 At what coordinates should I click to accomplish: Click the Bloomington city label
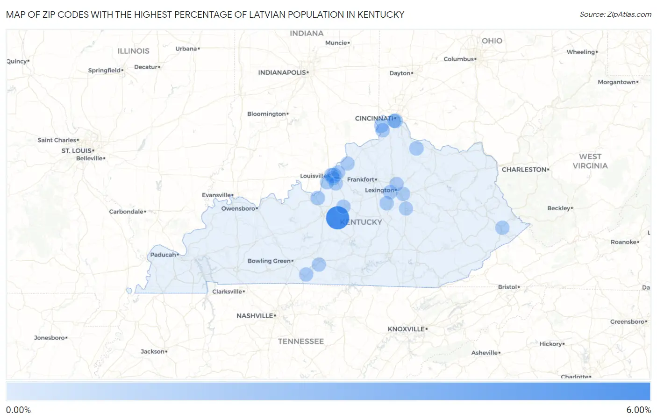(x=267, y=114)
